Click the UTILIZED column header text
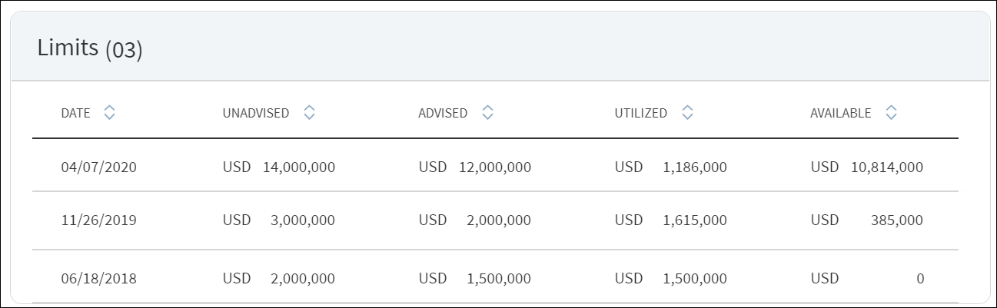 pos(641,113)
